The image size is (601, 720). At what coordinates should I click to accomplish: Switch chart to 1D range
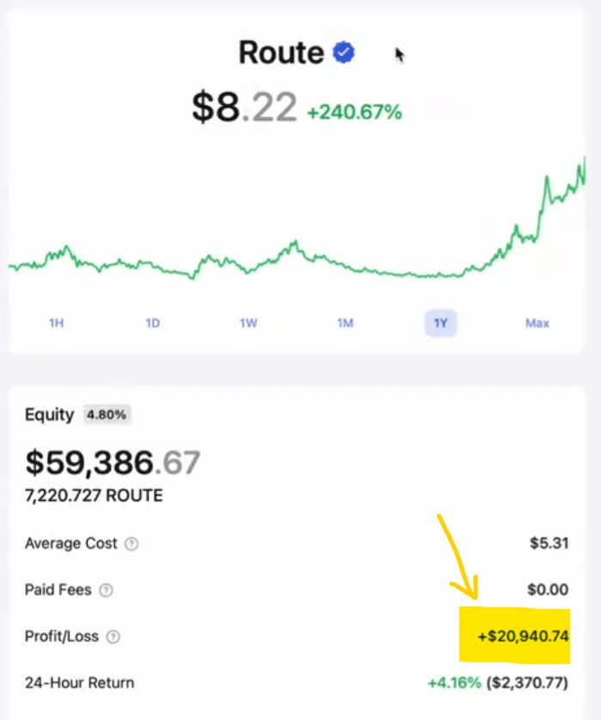click(x=152, y=323)
